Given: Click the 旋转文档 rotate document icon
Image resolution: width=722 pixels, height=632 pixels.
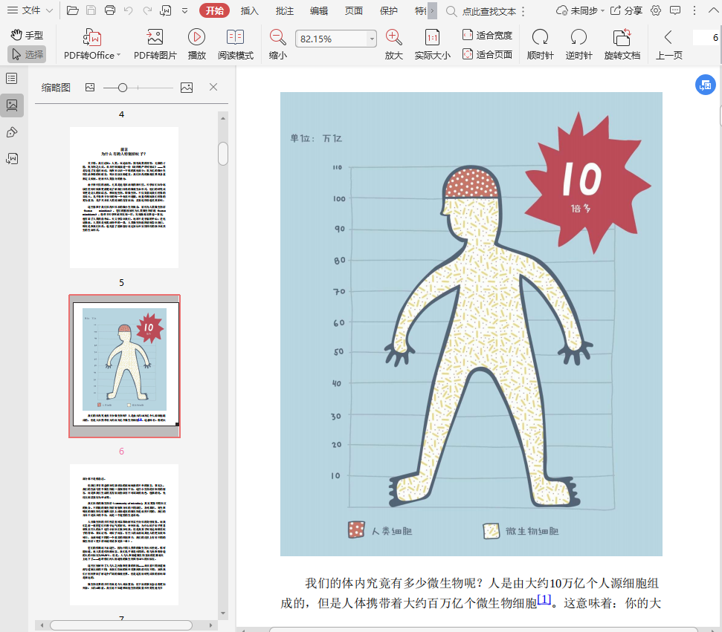Looking at the screenshot, I should [x=622, y=37].
